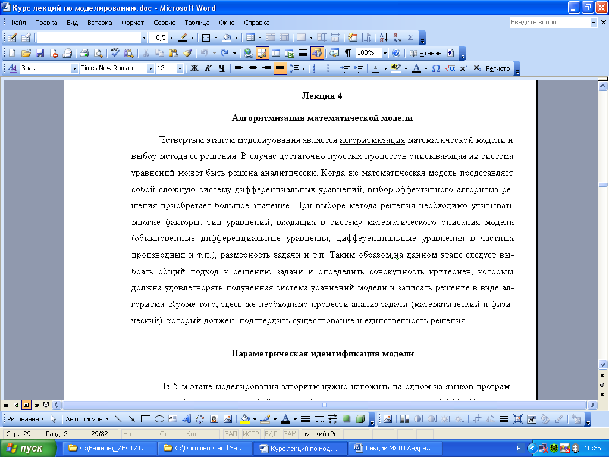This screenshot has height=457, width=609.
Task: Print the document with the printer icon
Action: tap(84, 53)
